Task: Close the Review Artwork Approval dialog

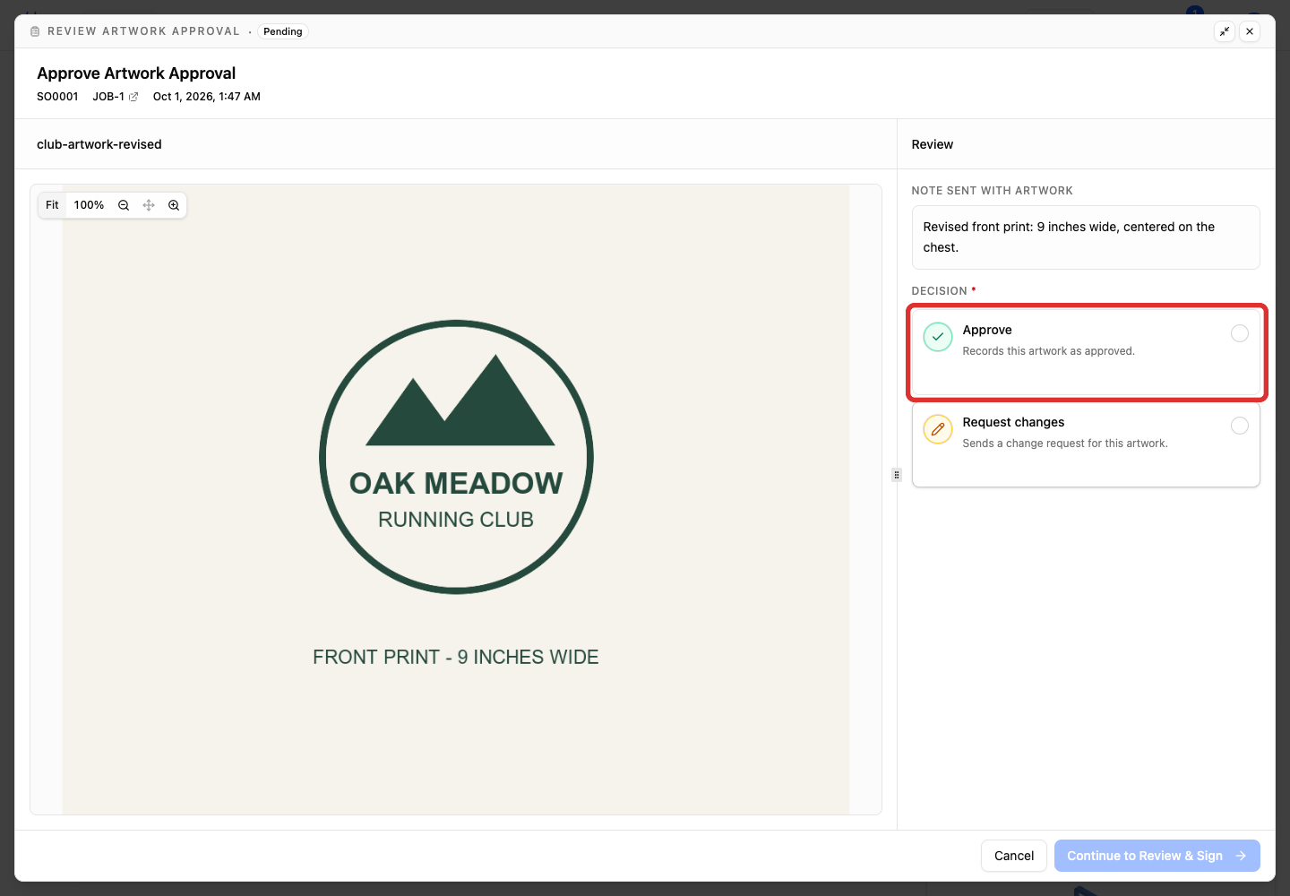Action: [x=1250, y=31]
